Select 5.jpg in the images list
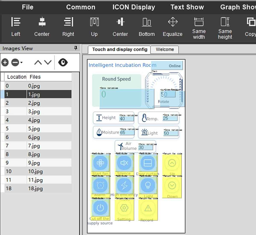This screenshot has height=235, width=256. coord(34,129)
